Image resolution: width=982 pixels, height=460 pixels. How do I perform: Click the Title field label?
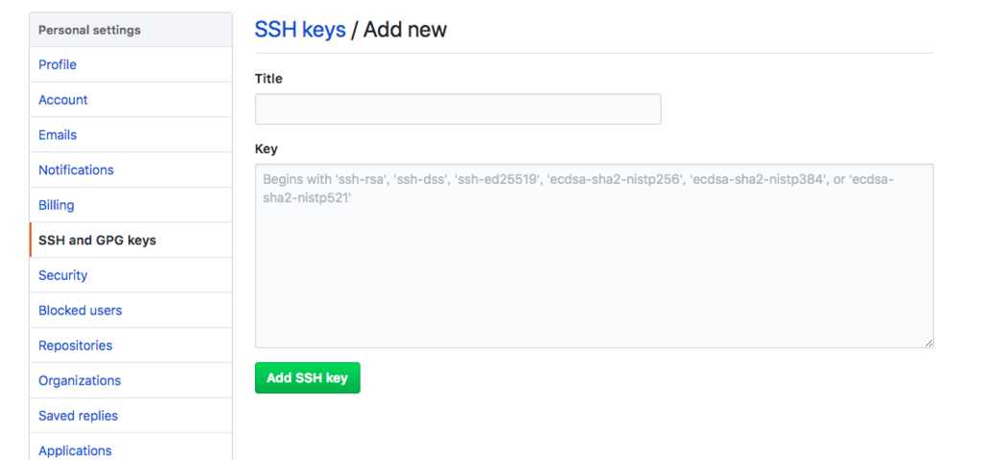pos(269,79)
